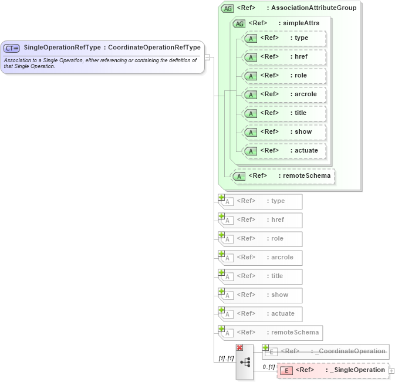This screenshot has height=382, width=395.
Task: Select the grayed ': remoteSchema' attribute box
Action: coord(271,333)
